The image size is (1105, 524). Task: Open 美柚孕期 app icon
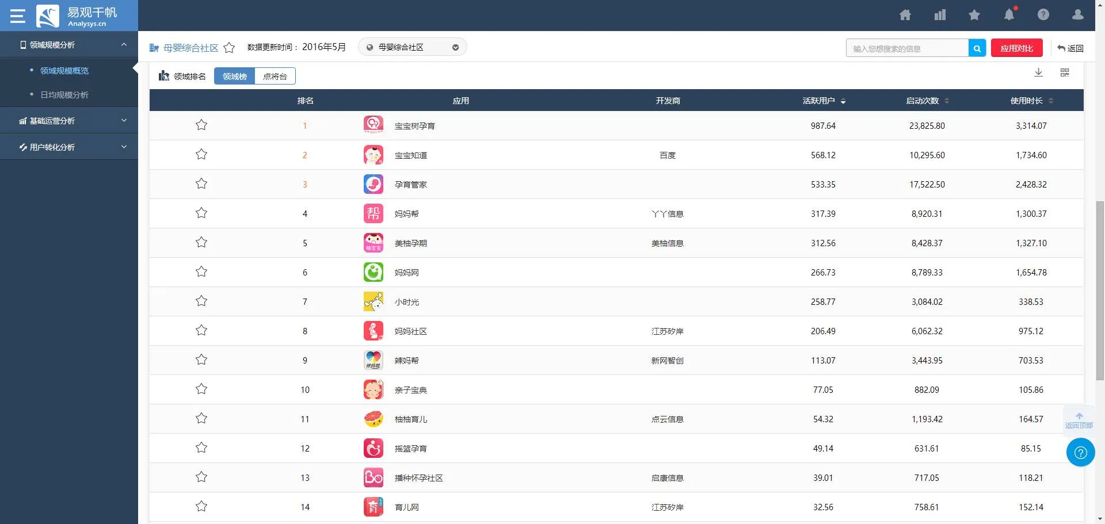pyautogui.click(x=374, y=243)
